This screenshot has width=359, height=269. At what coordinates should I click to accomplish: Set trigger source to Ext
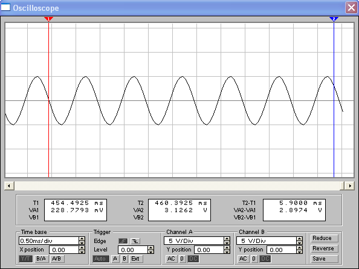point(136,259)
